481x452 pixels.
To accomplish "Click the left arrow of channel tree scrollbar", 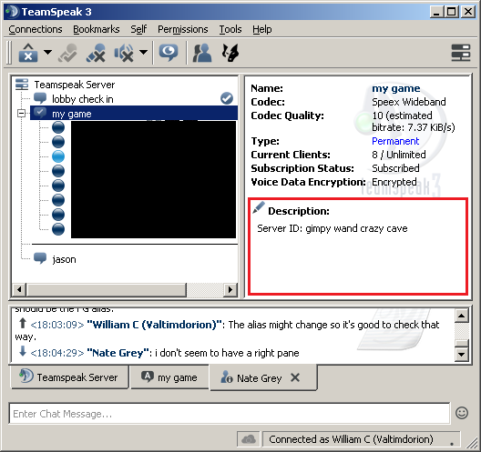I will (19, 289).
